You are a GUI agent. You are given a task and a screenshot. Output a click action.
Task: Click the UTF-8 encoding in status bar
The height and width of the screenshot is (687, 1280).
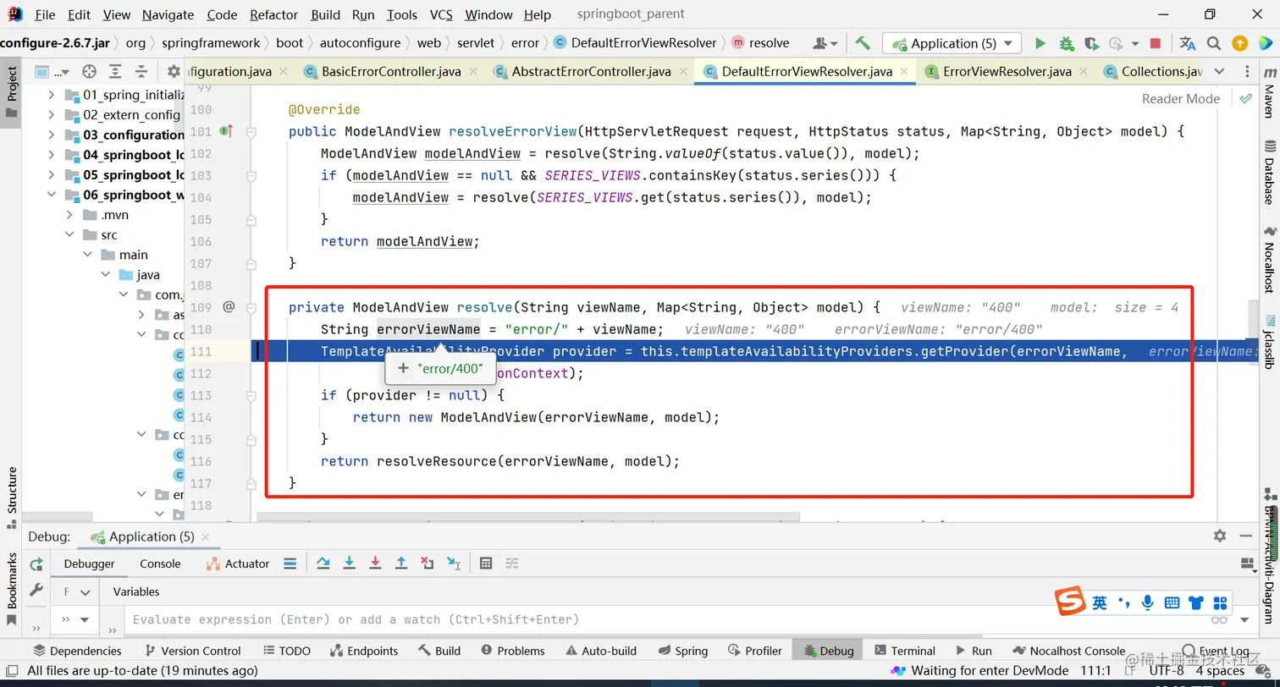click(1167, 670)
